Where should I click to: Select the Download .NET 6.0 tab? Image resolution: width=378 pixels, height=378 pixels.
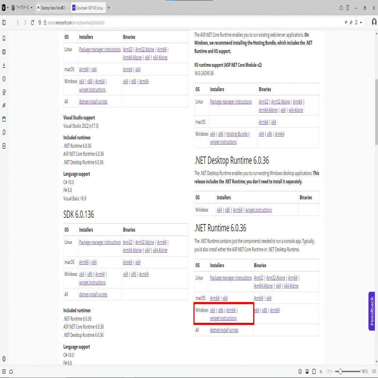pyautogui.click(x=89, y=8)
